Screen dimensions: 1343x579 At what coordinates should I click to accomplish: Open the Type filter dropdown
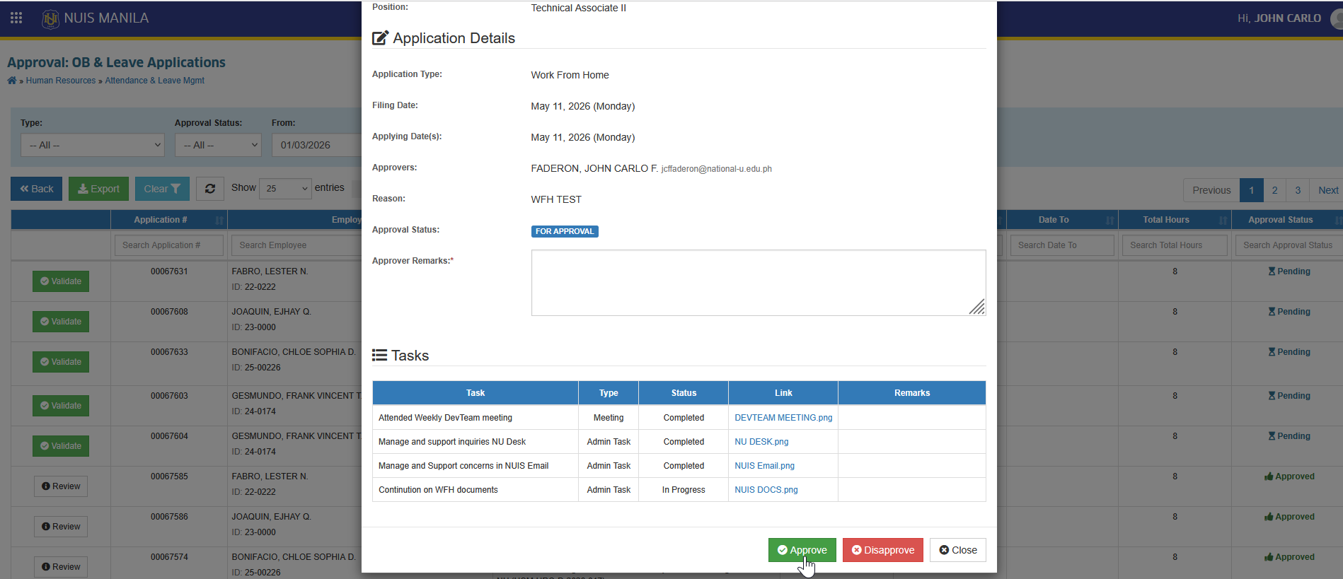93,145
